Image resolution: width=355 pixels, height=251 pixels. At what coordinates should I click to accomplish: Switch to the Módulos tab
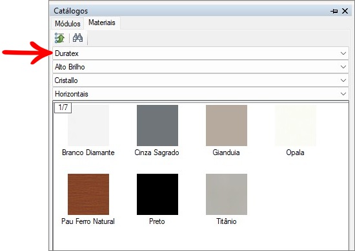68,23
